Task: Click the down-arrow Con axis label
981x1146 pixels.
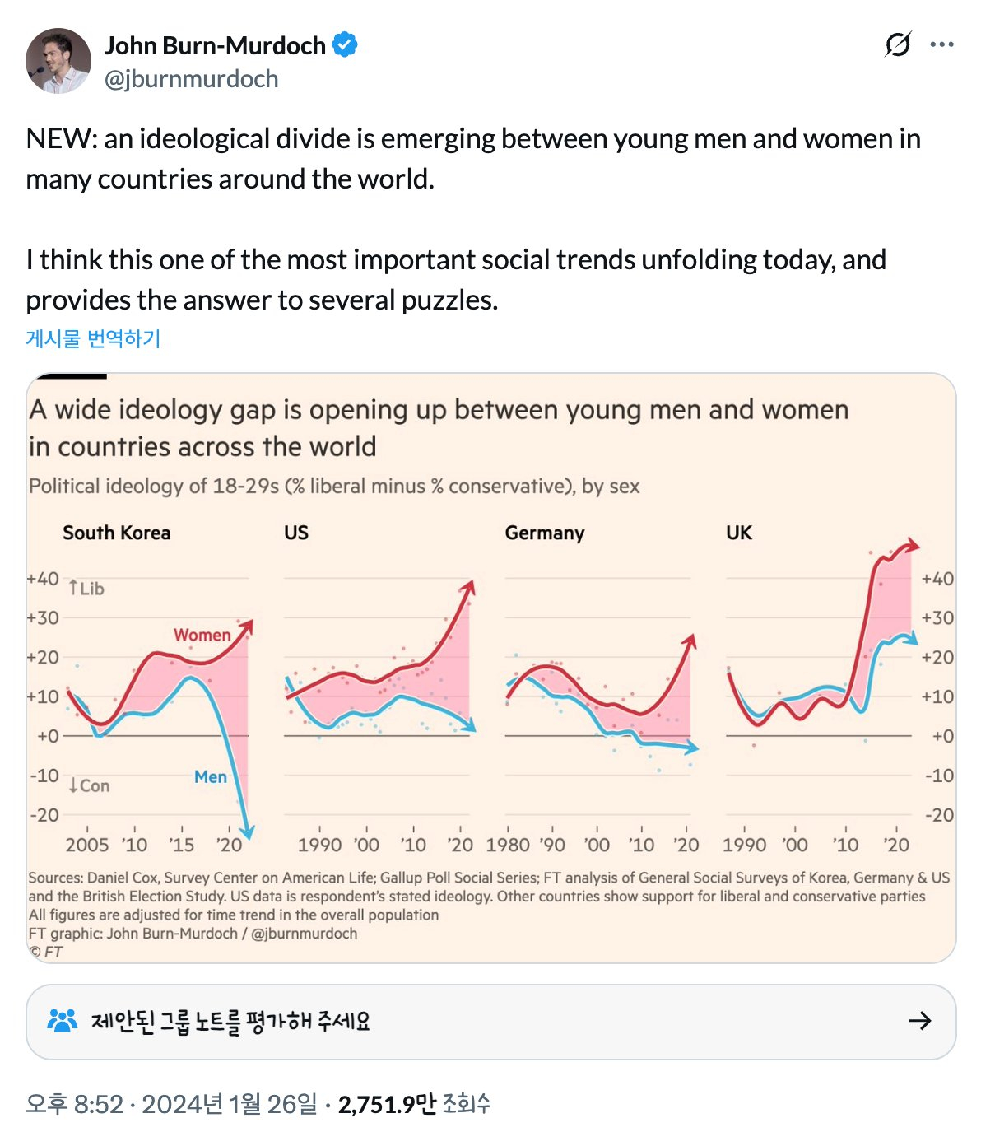Action: 89,785
